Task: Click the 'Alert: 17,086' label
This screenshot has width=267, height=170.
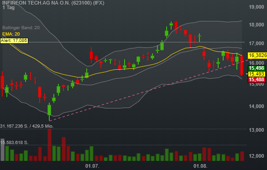Action: [x=14, y=41]
